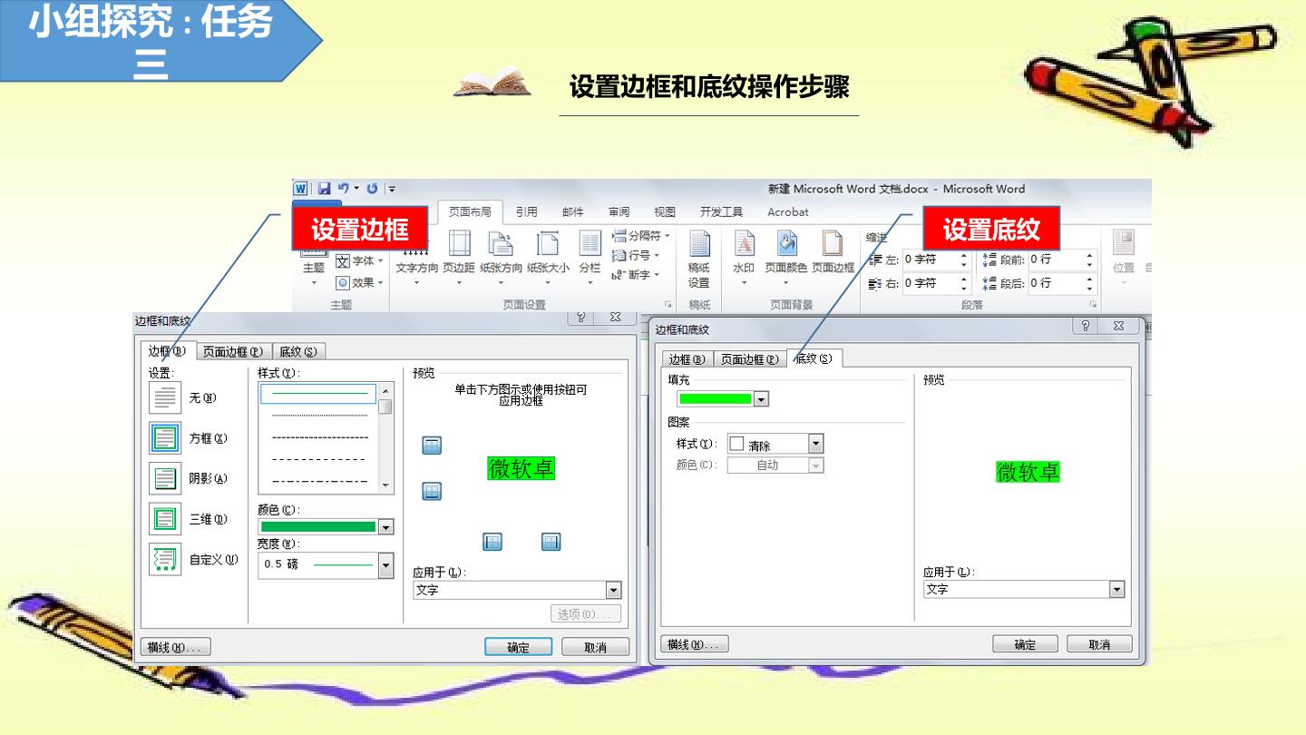Choose the 自定义 (custom) border setting icon
This screenshot has height=735, width=1306.
(x=165, y=559)
